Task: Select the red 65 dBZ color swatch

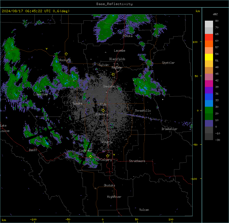Action: 209,37
